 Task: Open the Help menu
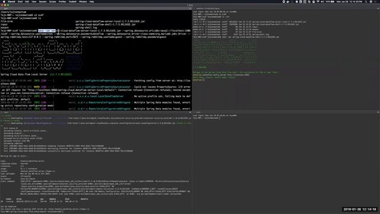91,2
